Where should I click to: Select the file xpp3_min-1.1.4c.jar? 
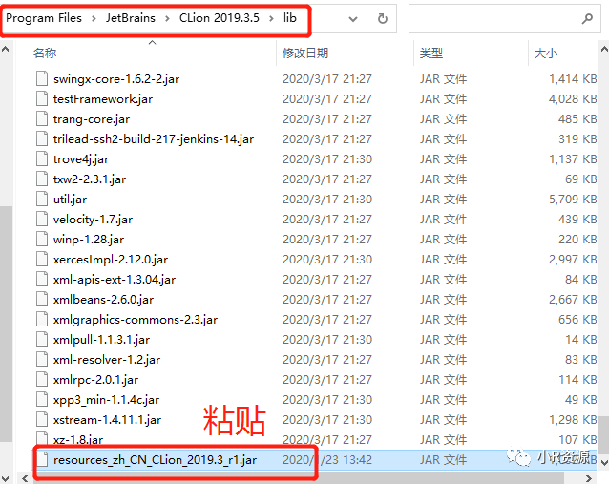106,400
